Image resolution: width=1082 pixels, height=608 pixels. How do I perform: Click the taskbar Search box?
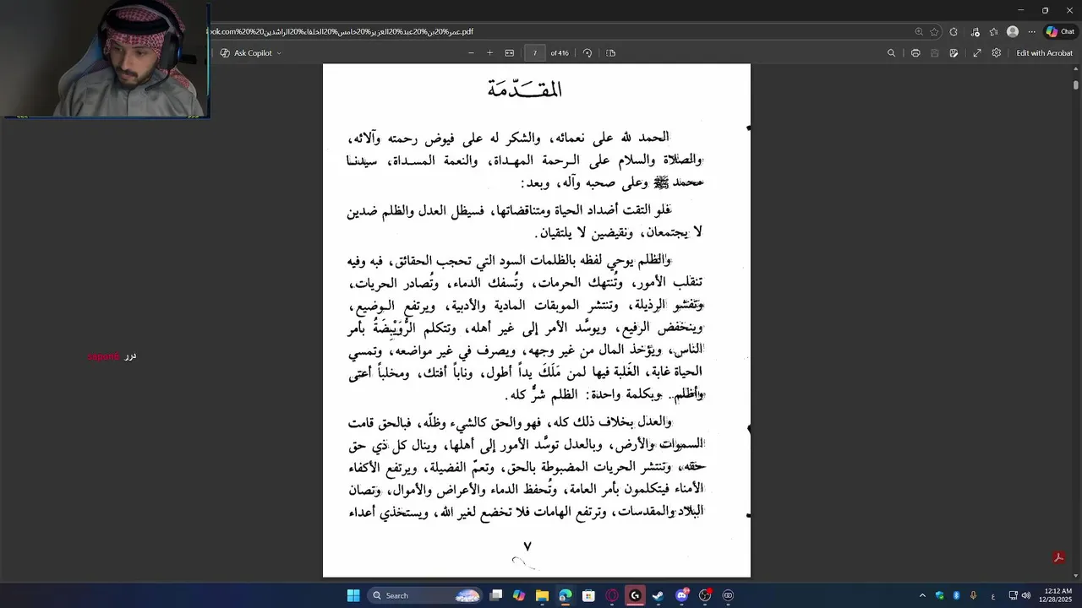[427, 595]
